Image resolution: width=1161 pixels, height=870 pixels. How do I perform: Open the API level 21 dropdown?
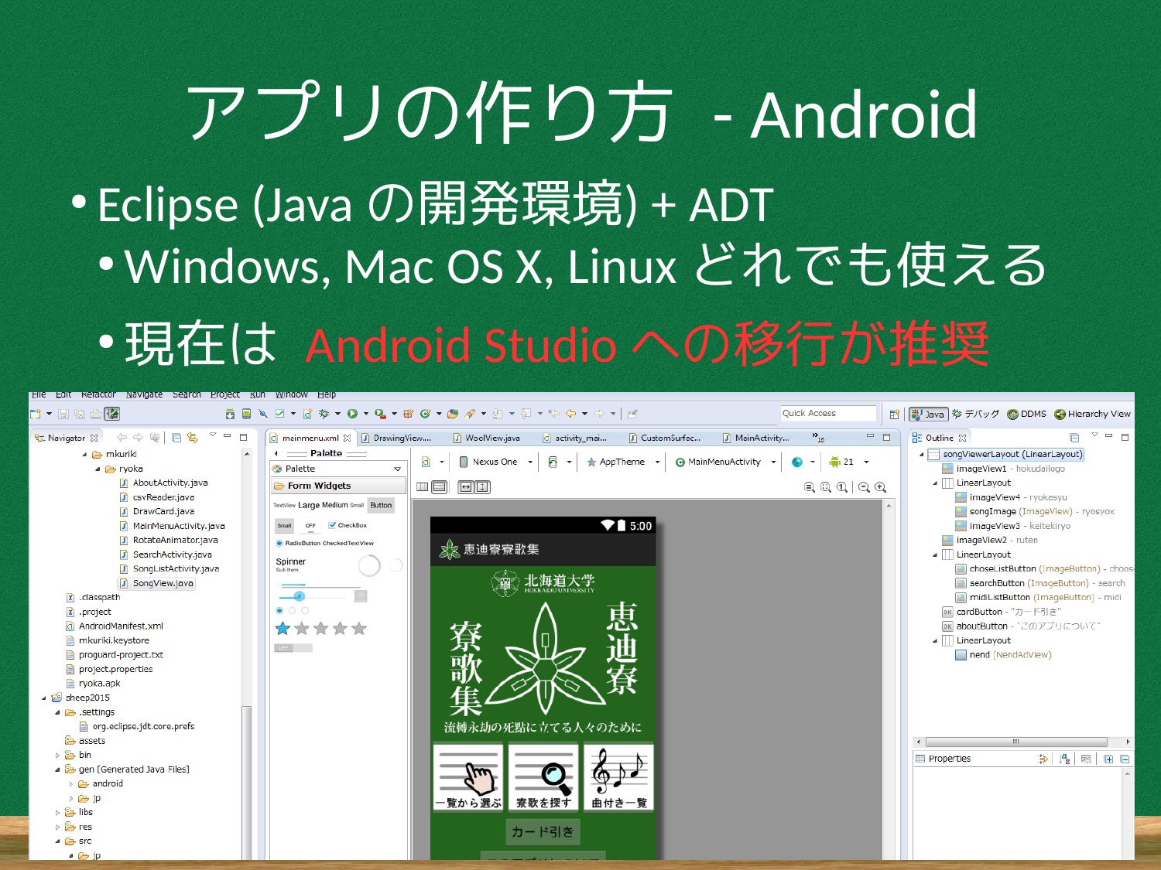click(866, 462)
